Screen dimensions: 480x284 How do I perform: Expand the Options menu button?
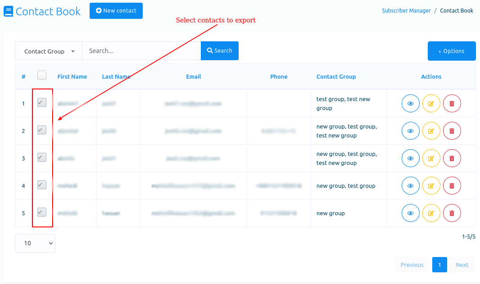click(x=452, y=51)
